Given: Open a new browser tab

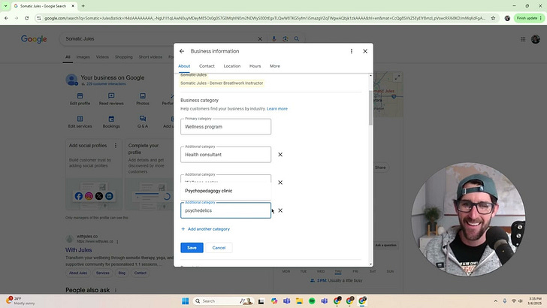Looking at the screenshot, I should coord(83,6).
